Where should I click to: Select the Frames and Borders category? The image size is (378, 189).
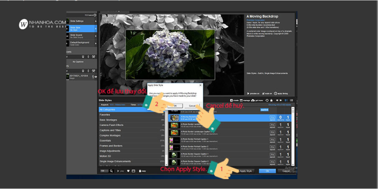click(132, 146)
